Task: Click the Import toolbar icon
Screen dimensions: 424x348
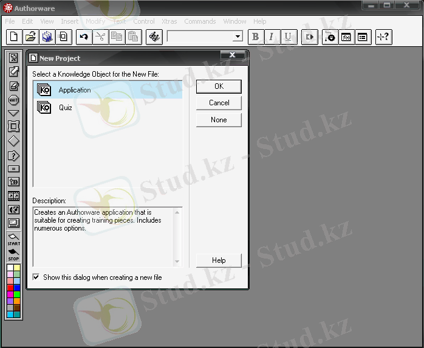Action: point(64,37)
